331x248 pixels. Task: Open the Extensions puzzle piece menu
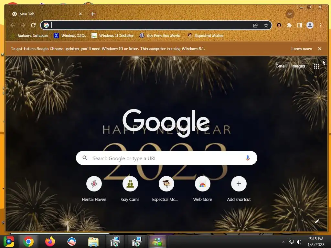289,25
